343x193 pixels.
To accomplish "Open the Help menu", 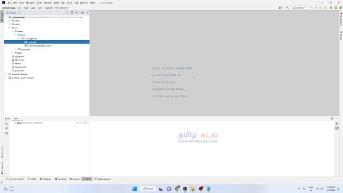I will click(x=93, y=3).
